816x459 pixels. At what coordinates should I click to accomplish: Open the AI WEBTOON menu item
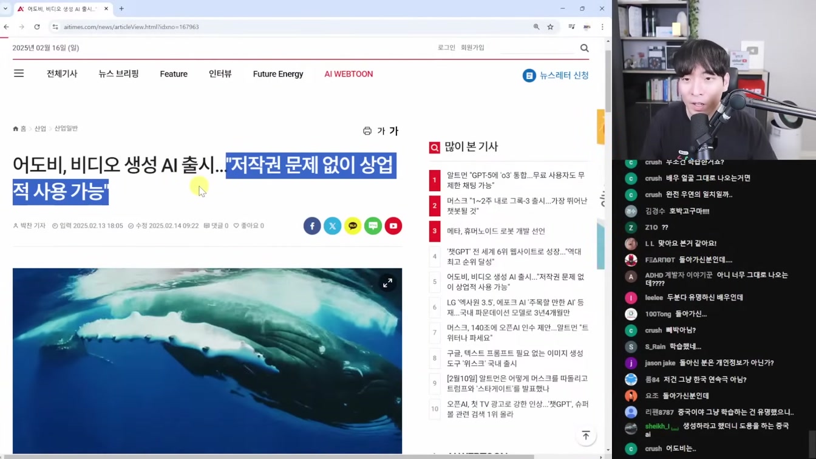point(348,74)
